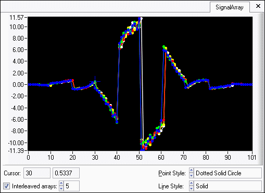Step Point Style to the previous option

click(191, 171)
